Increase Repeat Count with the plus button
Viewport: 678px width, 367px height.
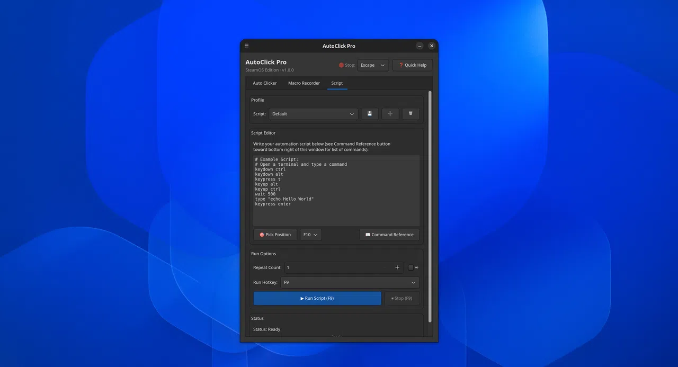click(x=397, y=267)
